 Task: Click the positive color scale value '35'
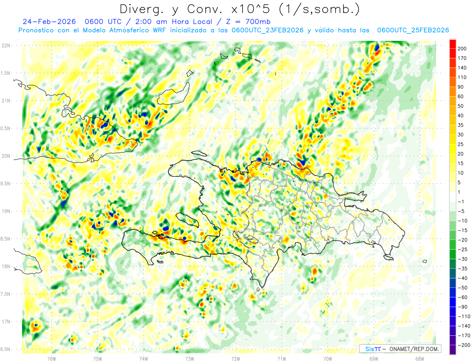461,125
